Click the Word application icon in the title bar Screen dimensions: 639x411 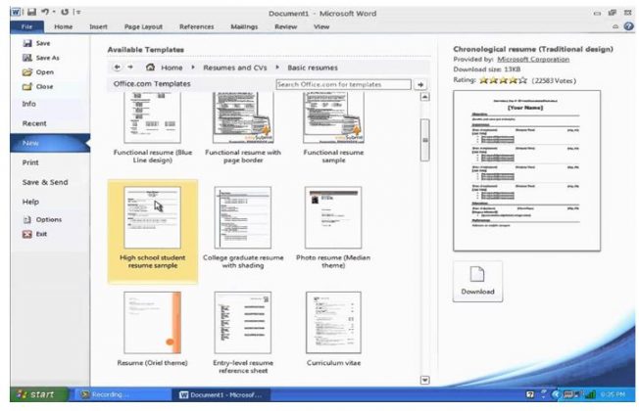15,12
